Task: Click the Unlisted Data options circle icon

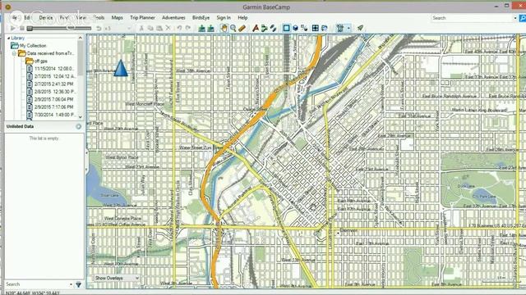Action: coord(78,126)
